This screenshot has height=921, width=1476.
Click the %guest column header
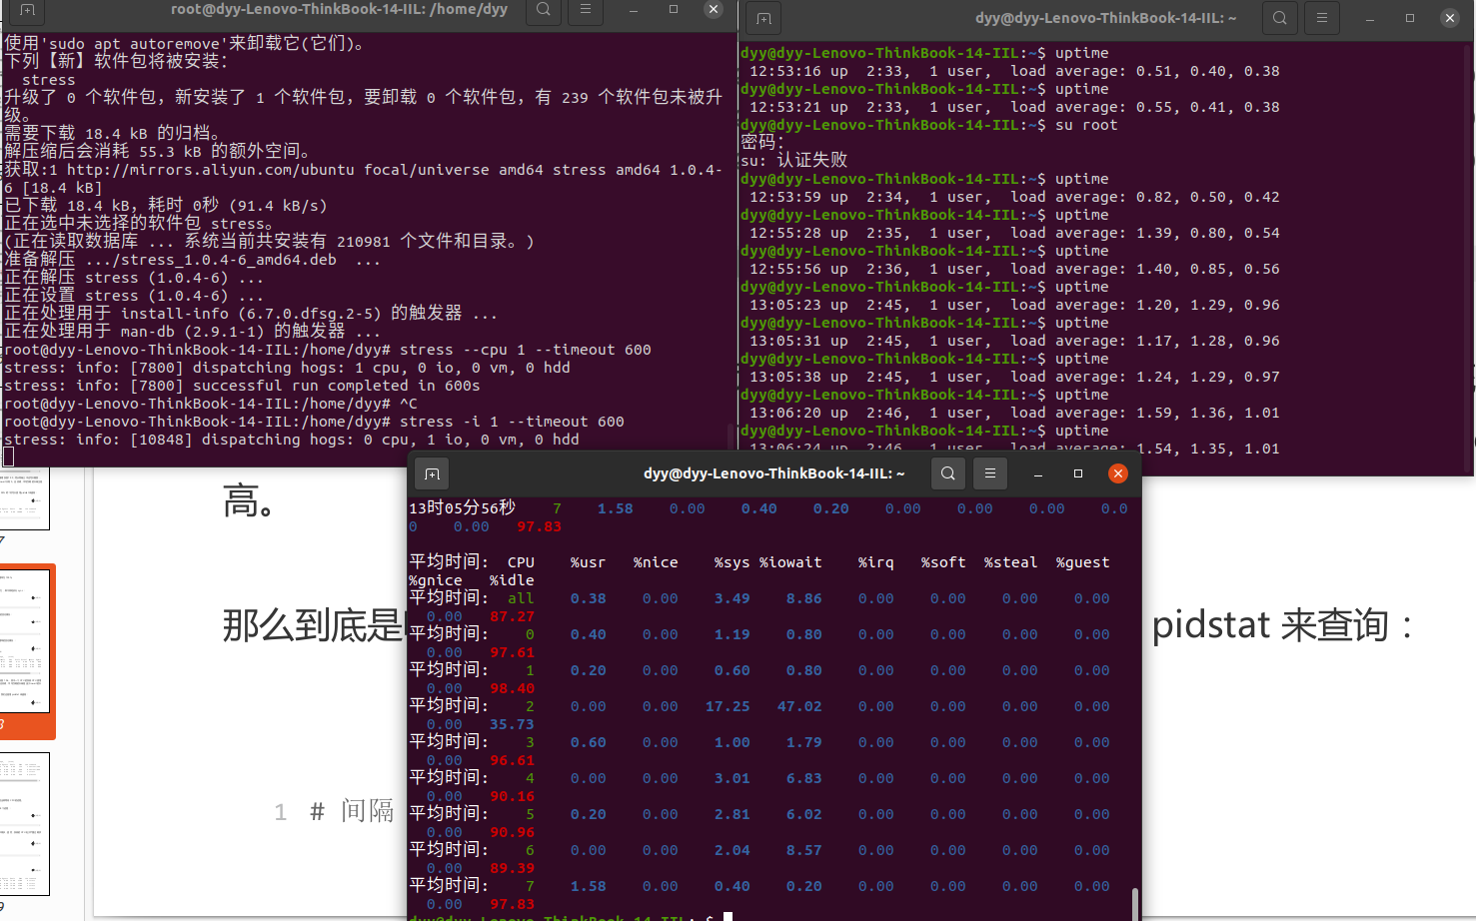tap(1083, 562)
